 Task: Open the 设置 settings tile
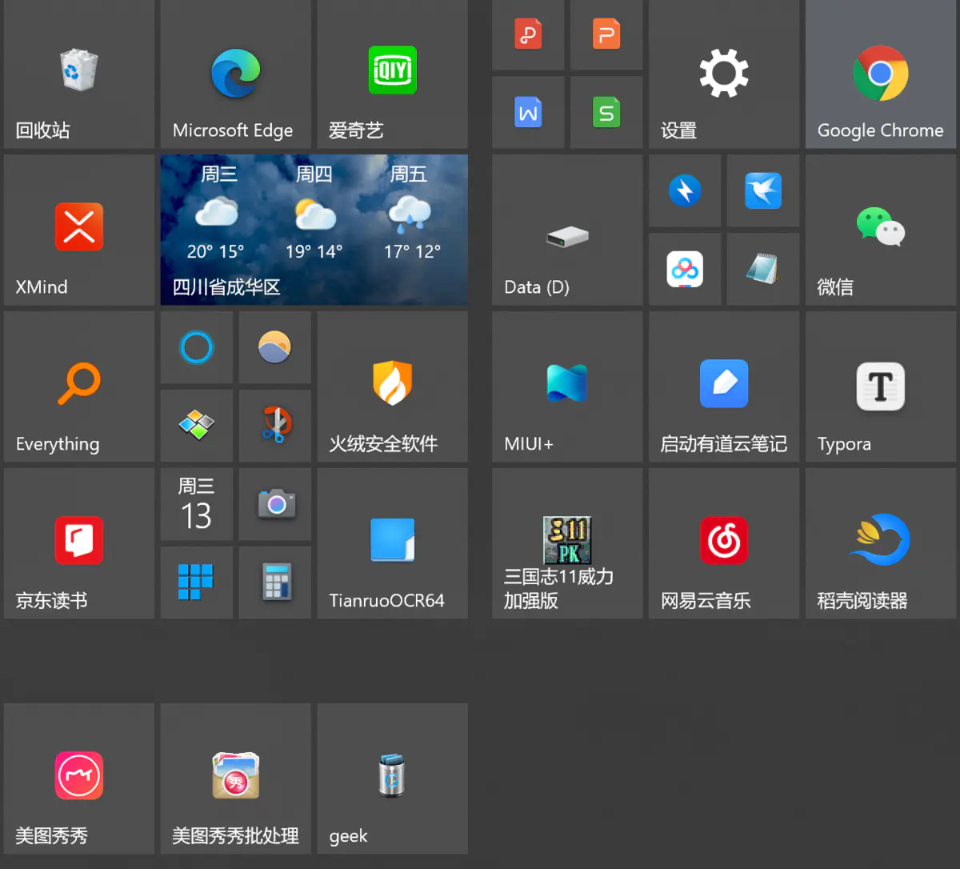724,74
